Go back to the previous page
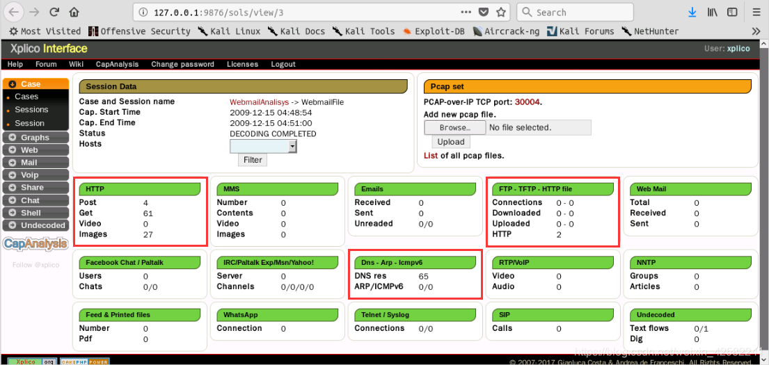This screenshot has height=365, width=769. click(x=14, y=13)
